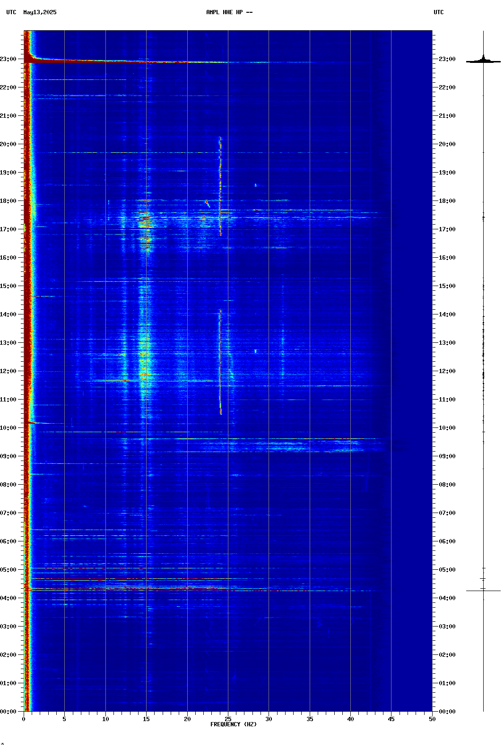Click the May13,2025 date label
Screen dimensions: 504x749
coord(40,12)
